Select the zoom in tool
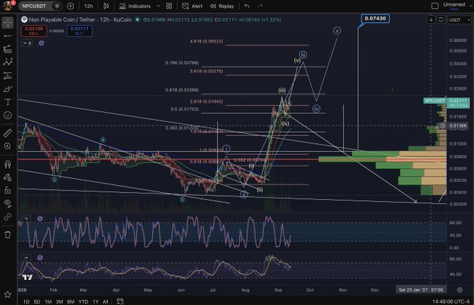Viewport: 474px width, 305px height. [8, 146]
